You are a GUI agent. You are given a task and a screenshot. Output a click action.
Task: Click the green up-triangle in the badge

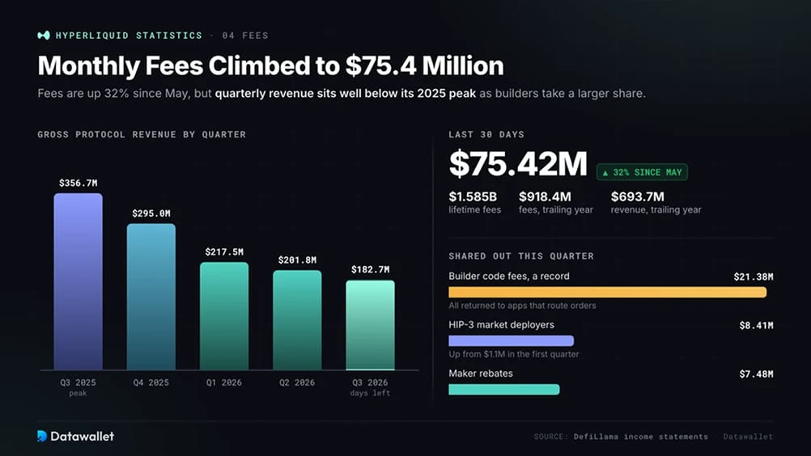click(605, 173)
